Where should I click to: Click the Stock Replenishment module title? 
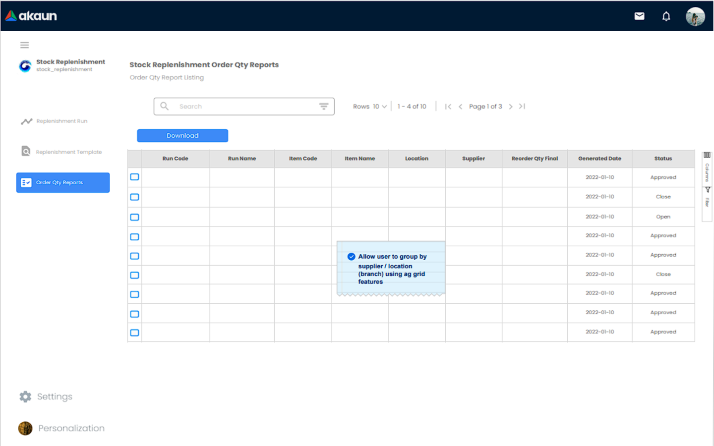tap(70, 62)
